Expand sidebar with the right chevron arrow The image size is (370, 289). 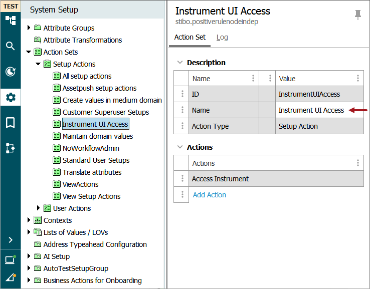click(x=11, y=240)
